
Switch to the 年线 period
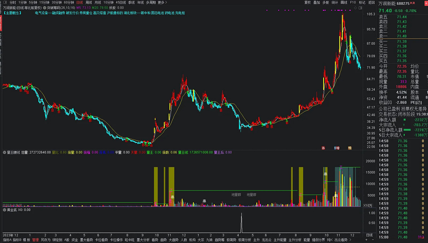(x=141, y=2)
